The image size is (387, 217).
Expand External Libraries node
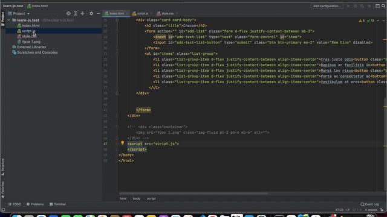click(x=29, y=47)
